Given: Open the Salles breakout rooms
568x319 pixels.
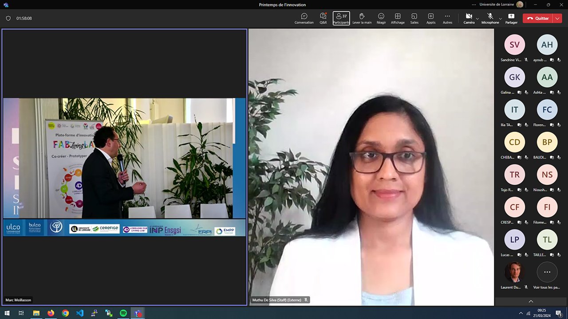Looking at the screenshot, I should point(414,18).
